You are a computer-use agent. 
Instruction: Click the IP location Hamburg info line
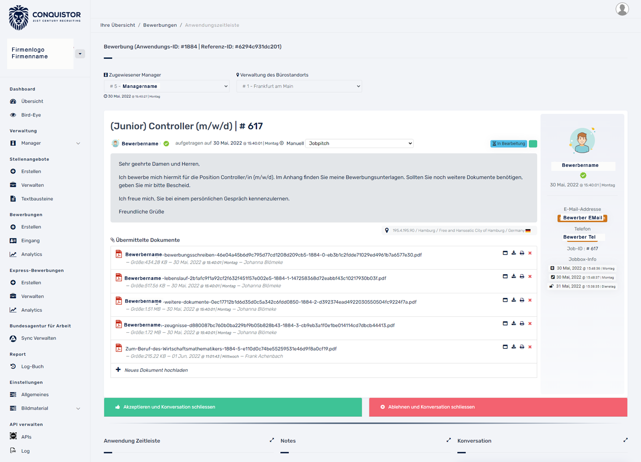tap(459, 231)
